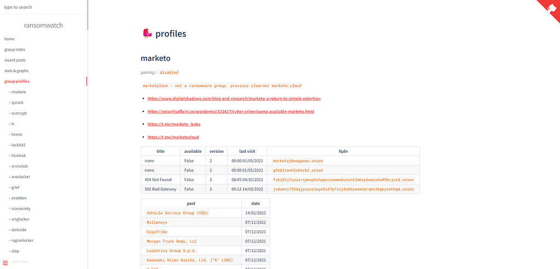Click the marketplace description note

222,86
